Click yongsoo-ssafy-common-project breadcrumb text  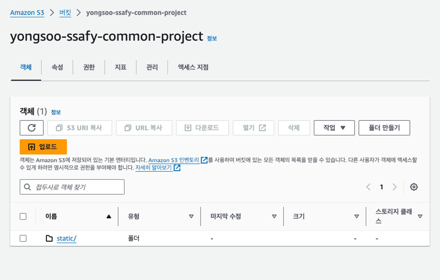click(x=136, y=13)
